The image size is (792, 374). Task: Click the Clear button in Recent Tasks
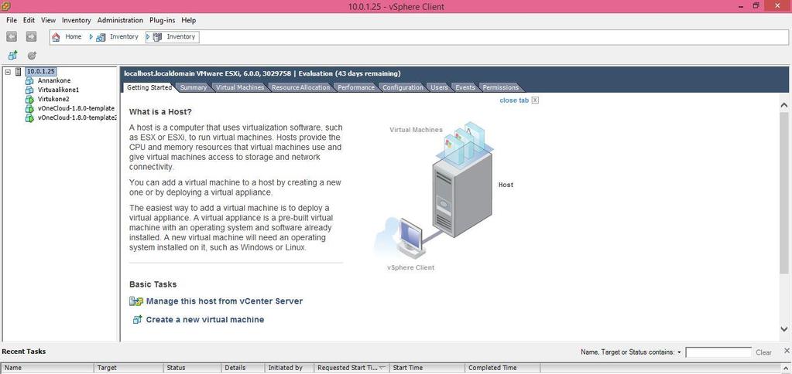[763, 352]
